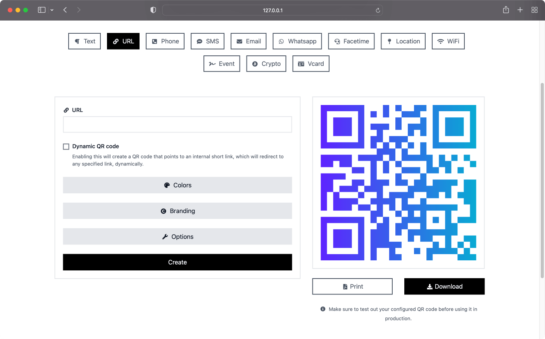
Task: Expand the Branding section
Action: tap(178, 211)
